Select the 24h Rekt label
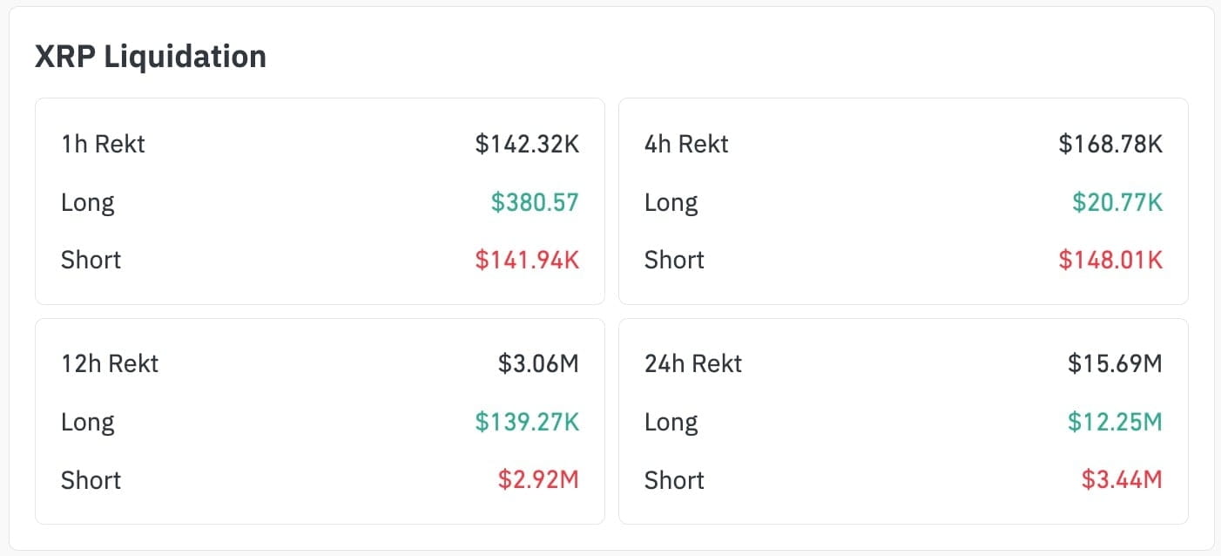The width and height of the screenshot is (1221, 556). tap(693, 363)
